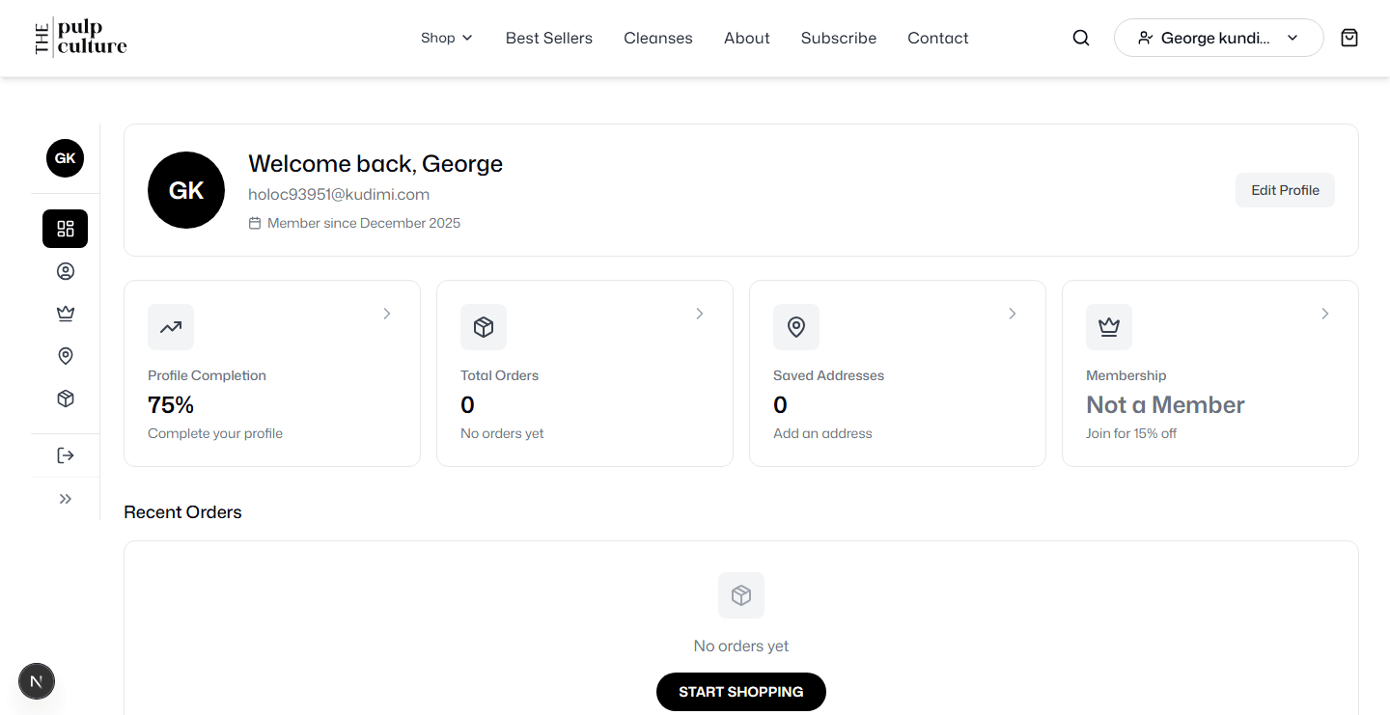
Task: Open Profile Completion card chevron
Action: [x=387, y=314]
